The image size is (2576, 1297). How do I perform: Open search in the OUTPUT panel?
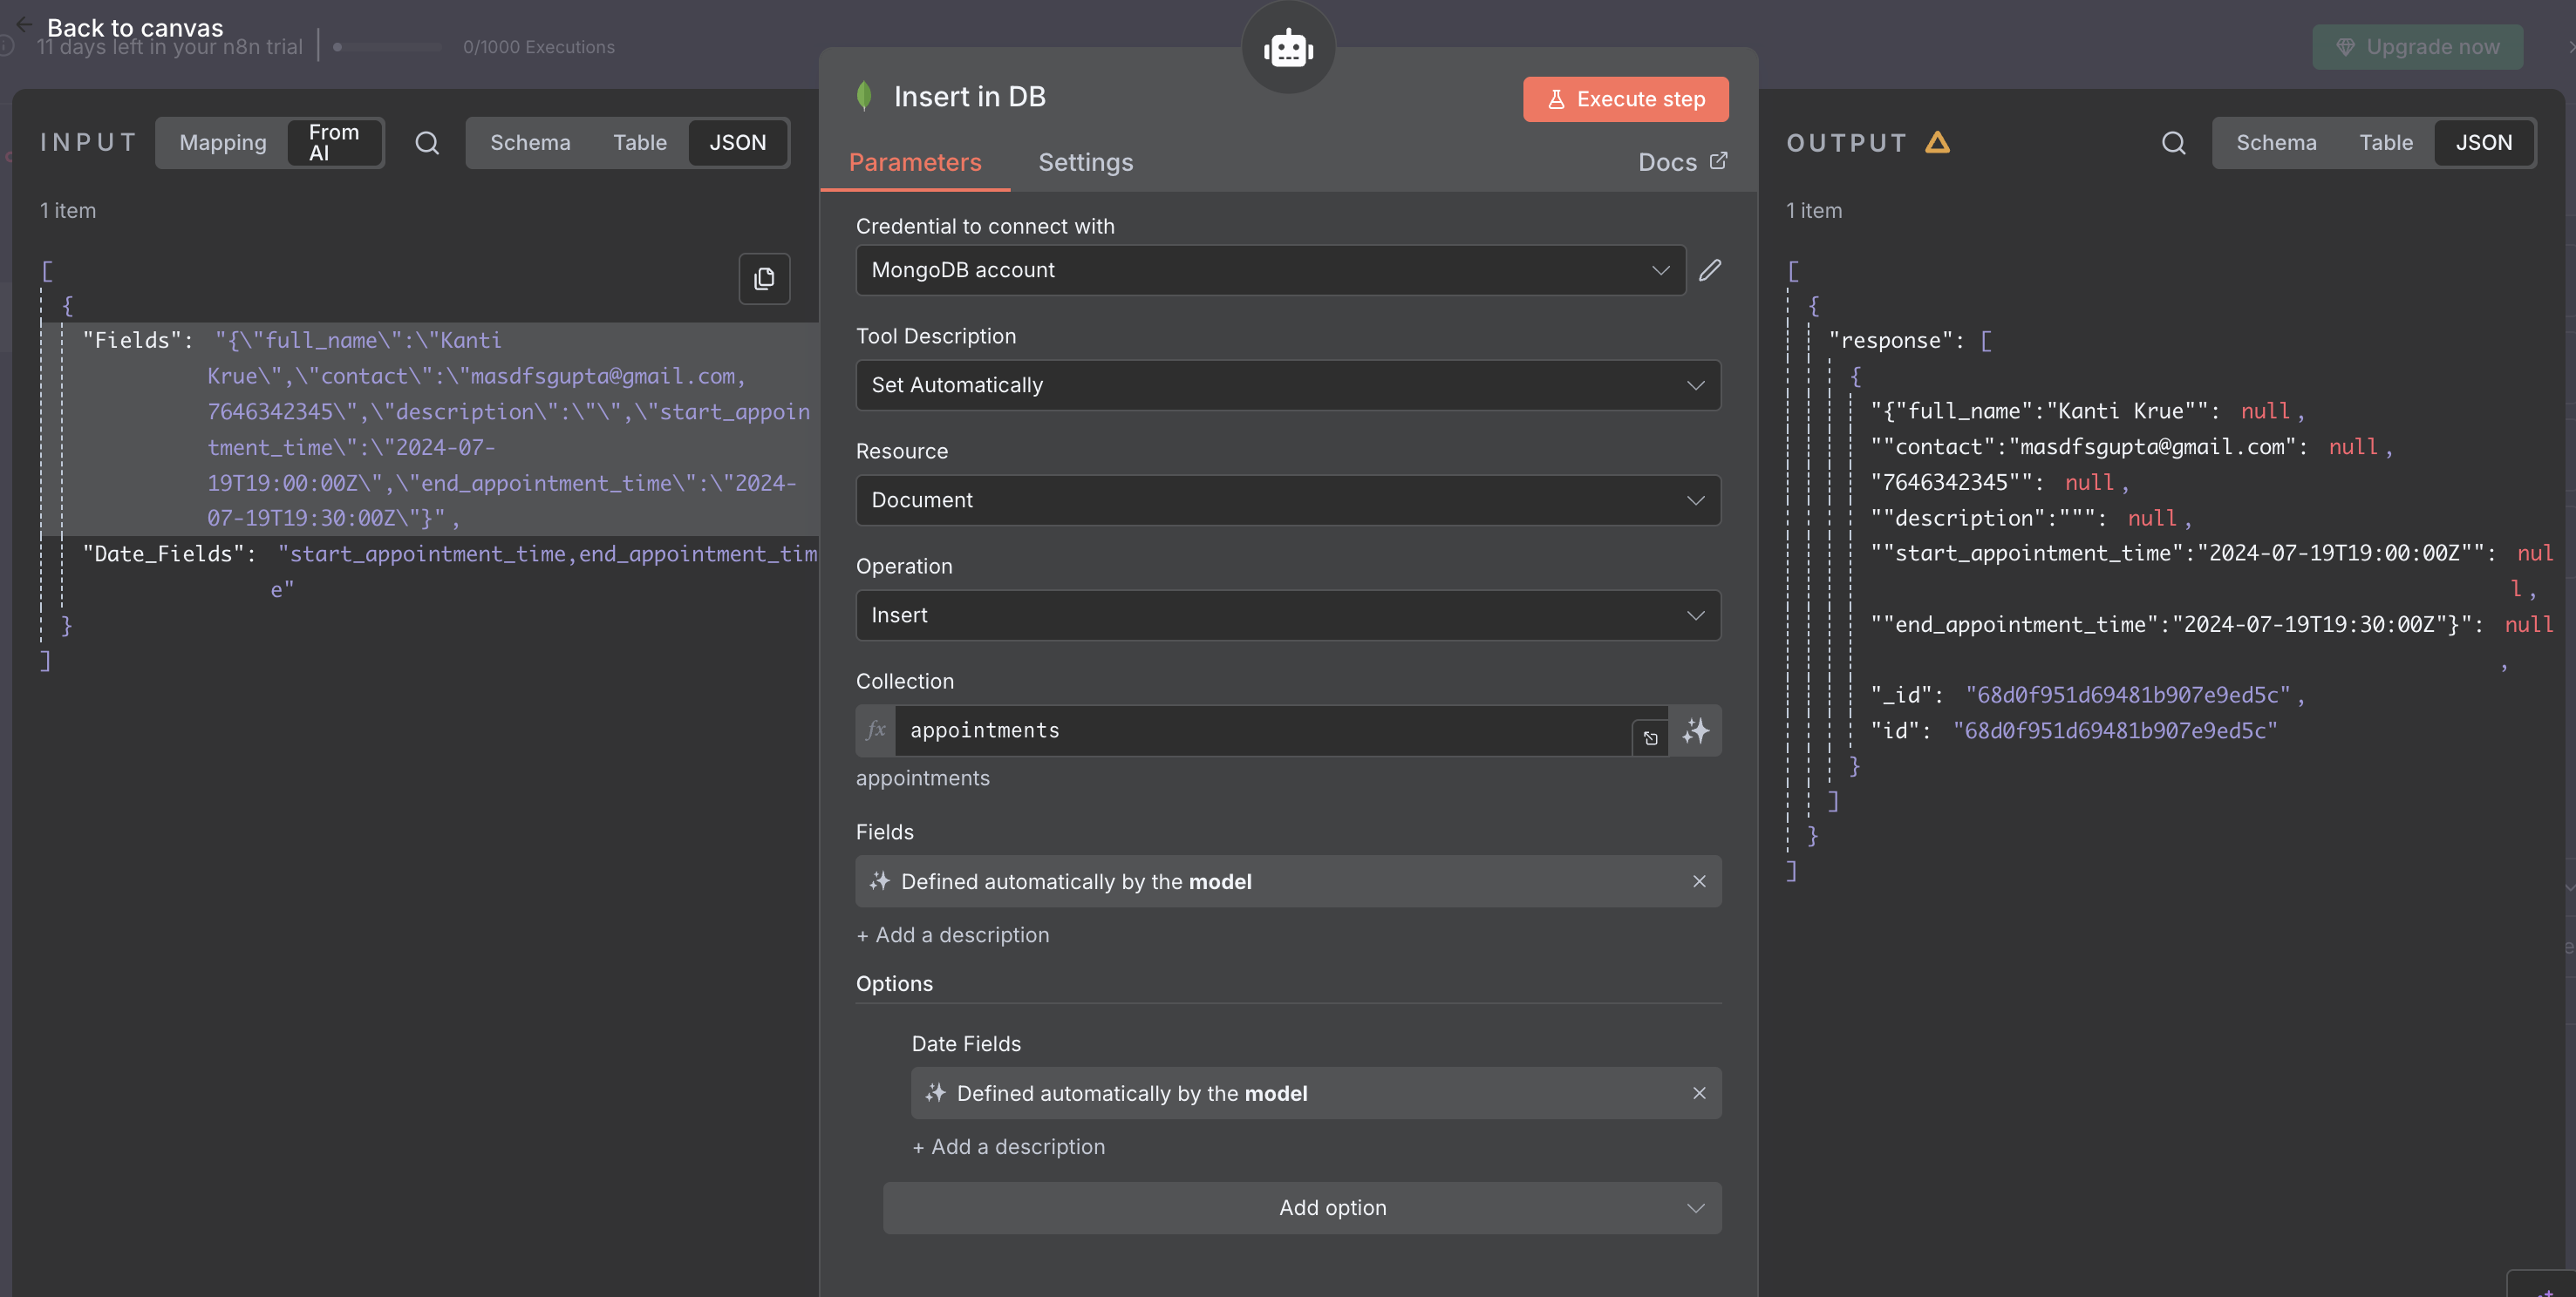click(2173, 143)
